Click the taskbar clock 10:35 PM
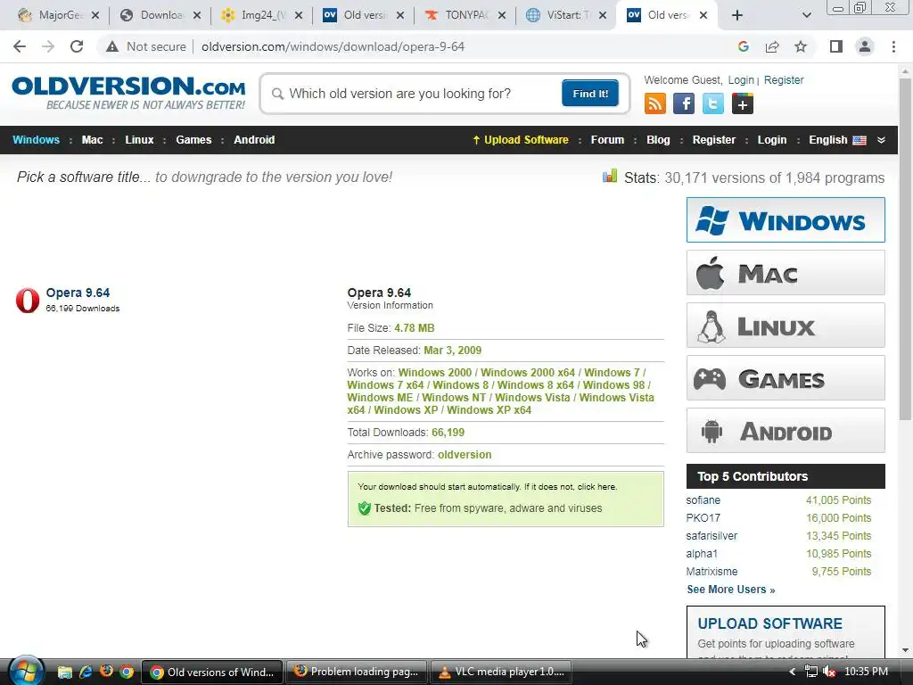913x685 pixels. [866, 672]
